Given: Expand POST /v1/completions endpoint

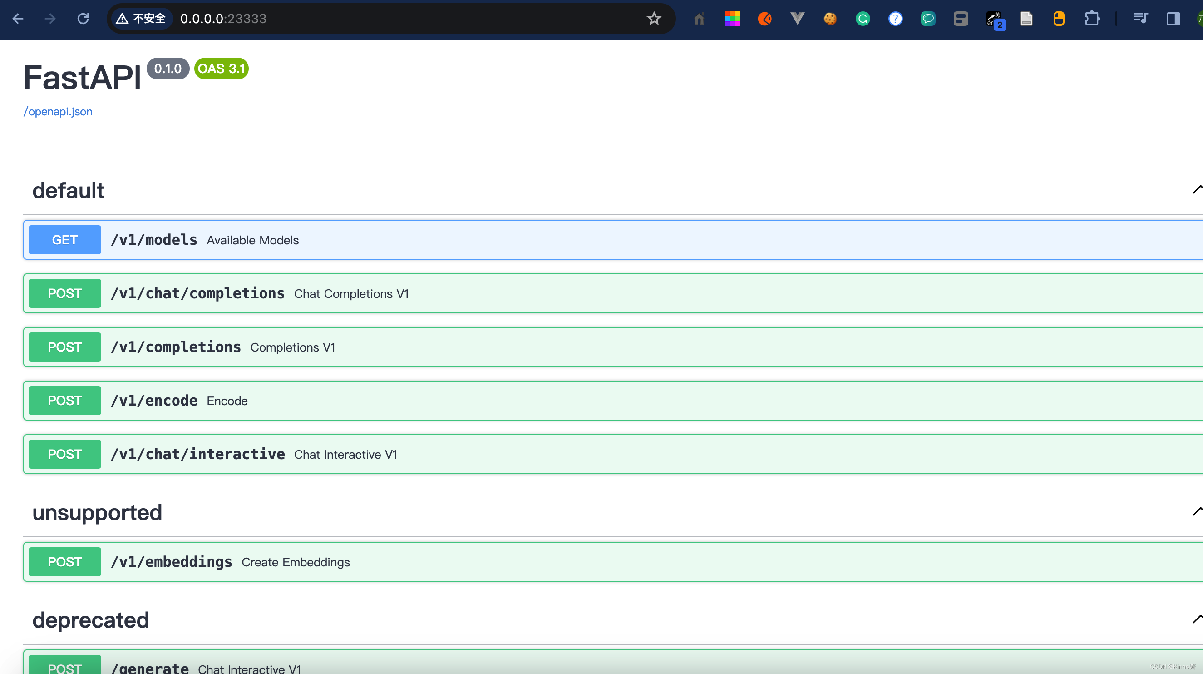Looking at the screenshot, I should (613, 347).
